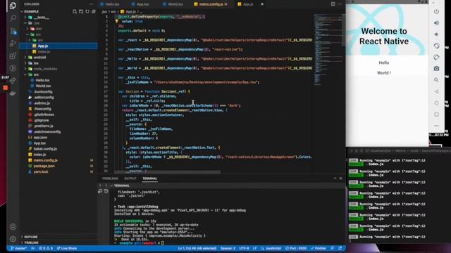Stop the screen recording red button

tap(5, 88)
